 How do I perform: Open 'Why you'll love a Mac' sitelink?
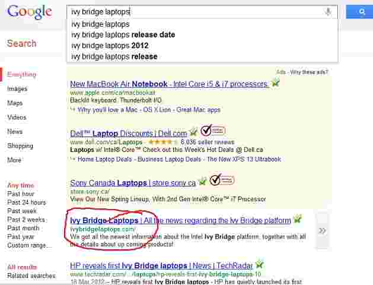pyautogui.click(x=107, y=110)
